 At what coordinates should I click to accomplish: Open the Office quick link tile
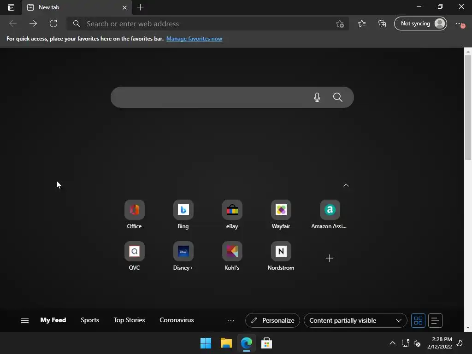(134, 215)
